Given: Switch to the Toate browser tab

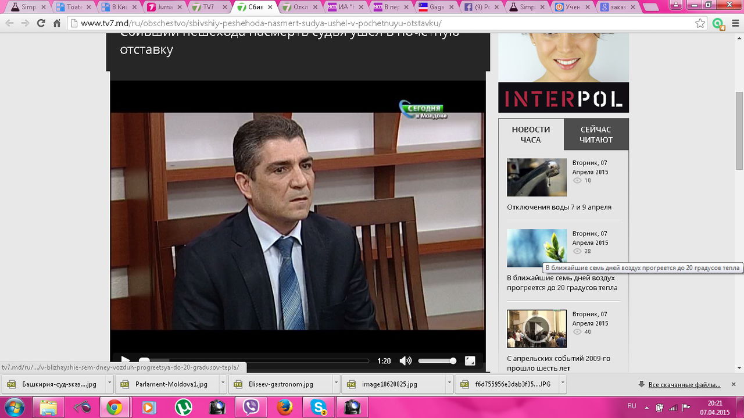Looking at the screenshot, I should tap(73, 7).
